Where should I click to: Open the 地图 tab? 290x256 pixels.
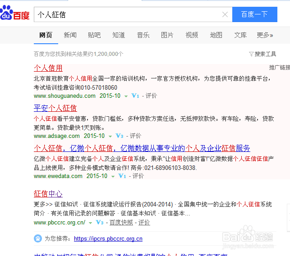tap(216, 35)
